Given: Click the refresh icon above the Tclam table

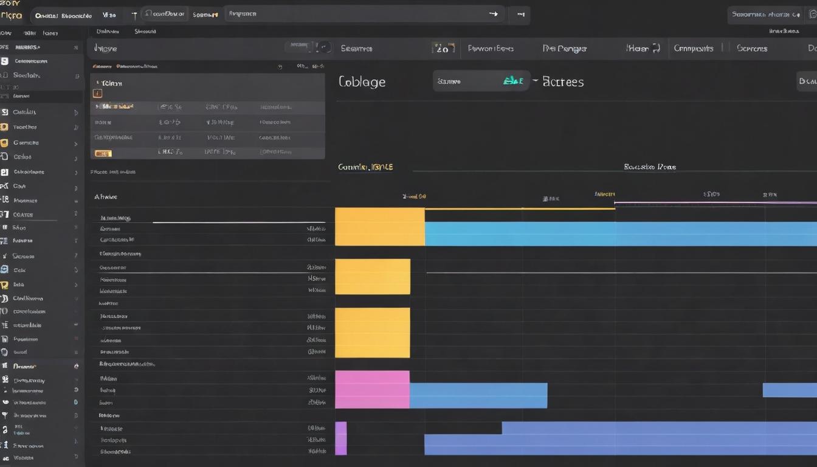Looking at the screenshot, I should [x=279, y=66].
